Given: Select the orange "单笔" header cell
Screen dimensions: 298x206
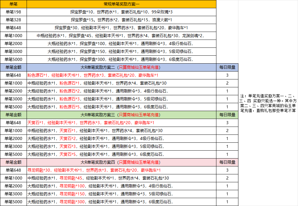Looking at the screenshot, I should (x=13, y=4).
